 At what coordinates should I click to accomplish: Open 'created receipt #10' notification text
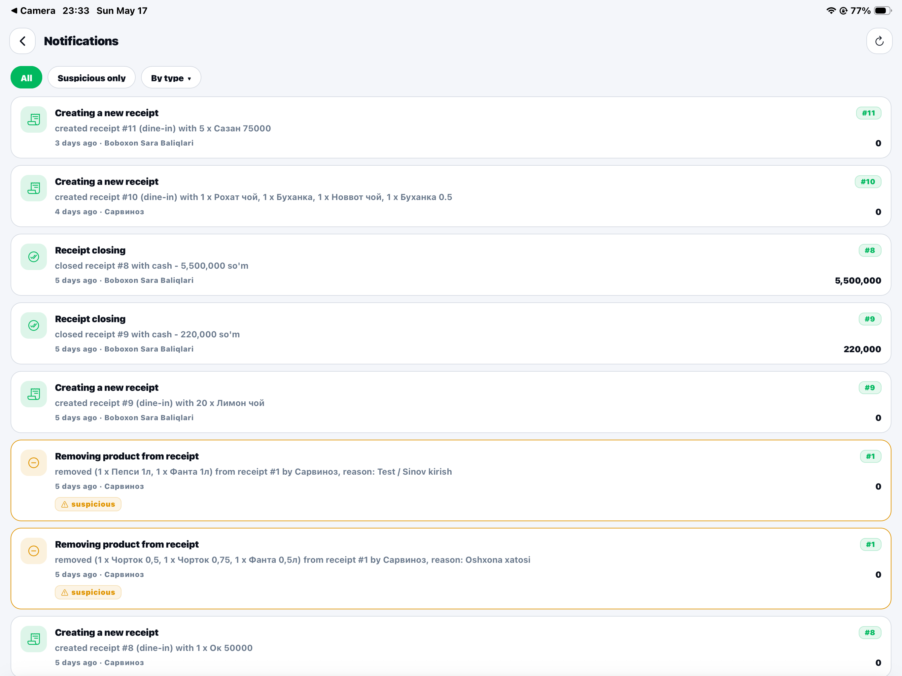(x=253, y=197)
